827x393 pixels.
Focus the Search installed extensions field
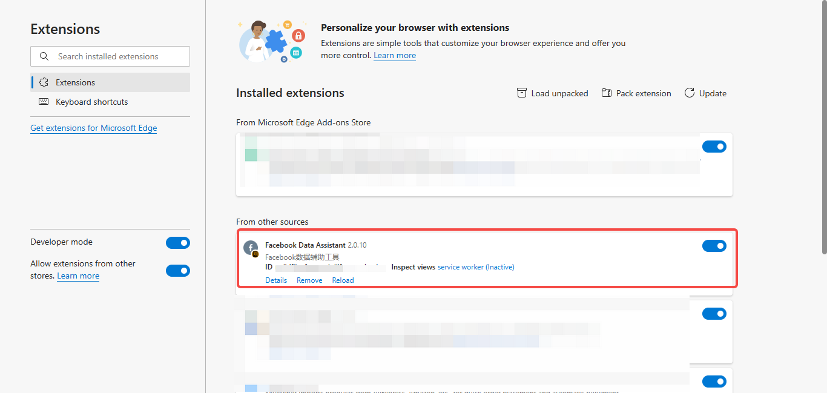click(110, 56)
